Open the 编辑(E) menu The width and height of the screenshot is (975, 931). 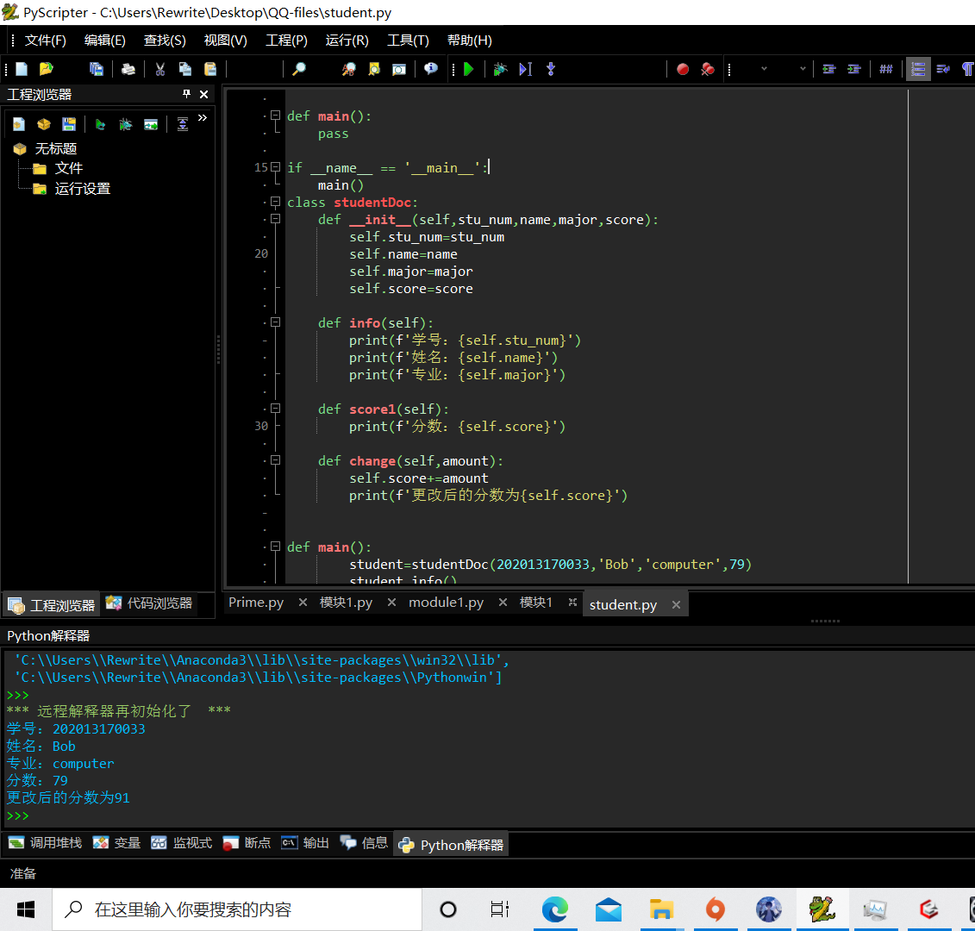pos(105,41)
